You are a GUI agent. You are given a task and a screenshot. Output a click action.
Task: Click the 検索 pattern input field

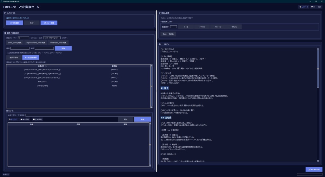[20, 48]
